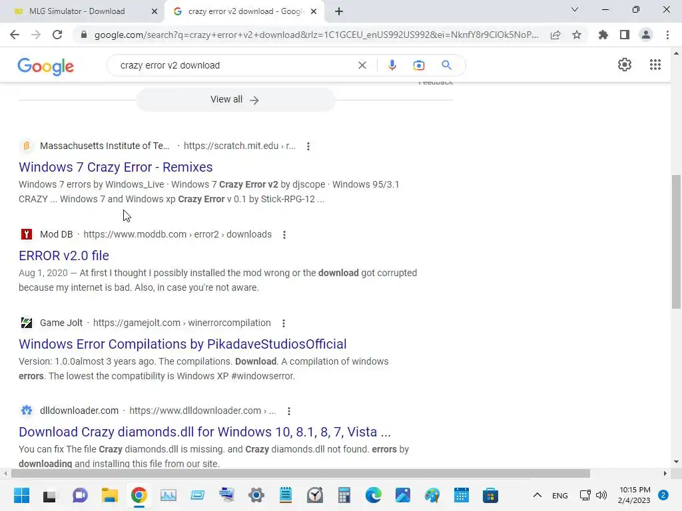The image size is (682, 511).
Task: Open Microsoft Store from taskbar
Action: (x=490, y=495)
